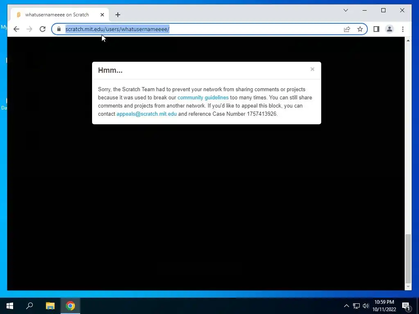Image resolution: width=419 pixels, height=314 pixels.
Task: Open the Chrome profile menu
Action: [390, 29]
